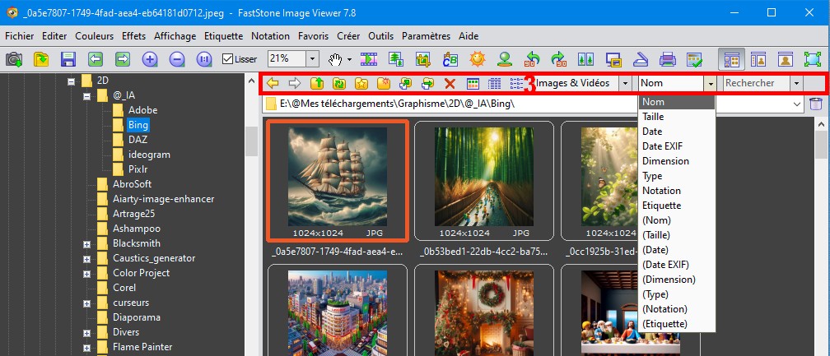The width and height of the screenshot is (830, 356).
Task: Choose (Taille) descending sort option
Action: pyautogui.click(x=677, y=235)
